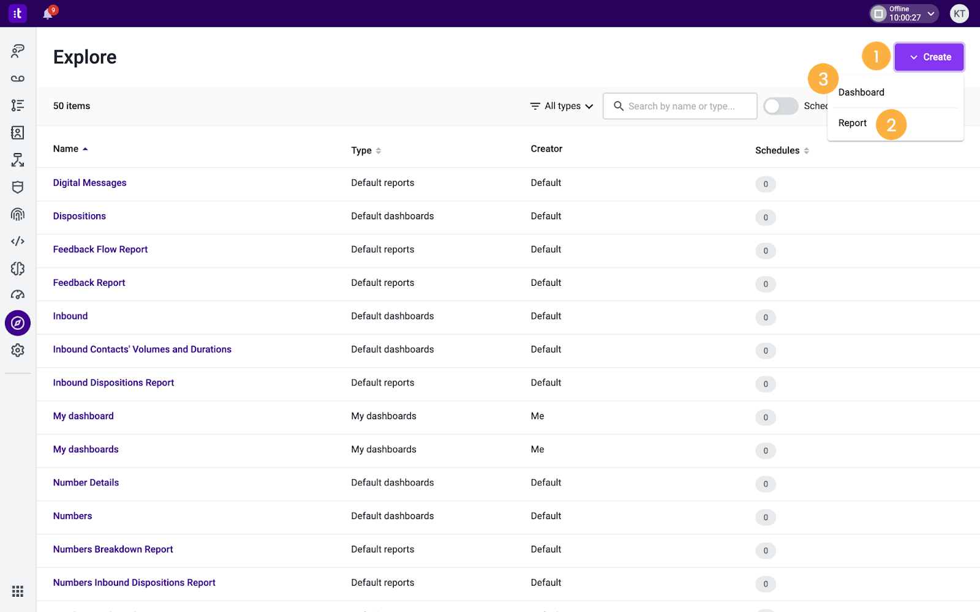980x612 pixels.
Task: Select the routing flows sidebar icon
Action: [17, 160]
